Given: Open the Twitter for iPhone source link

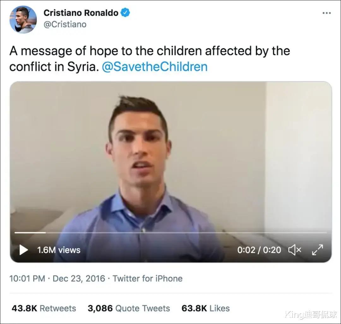Looking at the screenshot, I should (x=147, y=279).
